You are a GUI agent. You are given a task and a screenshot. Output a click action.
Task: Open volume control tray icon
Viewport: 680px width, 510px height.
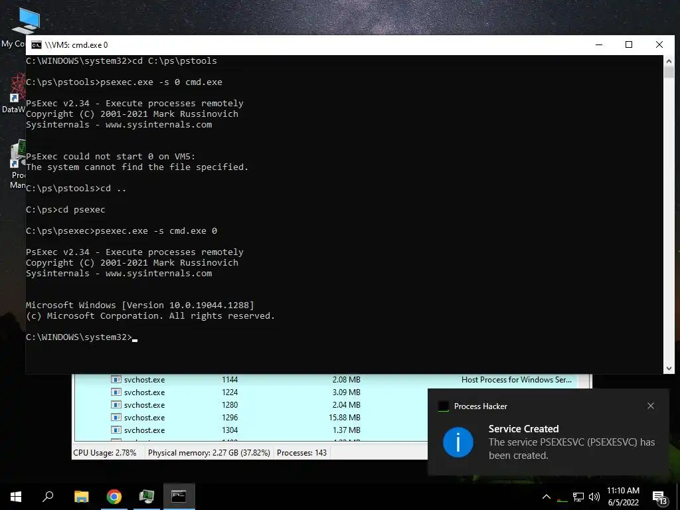[594, 497]
